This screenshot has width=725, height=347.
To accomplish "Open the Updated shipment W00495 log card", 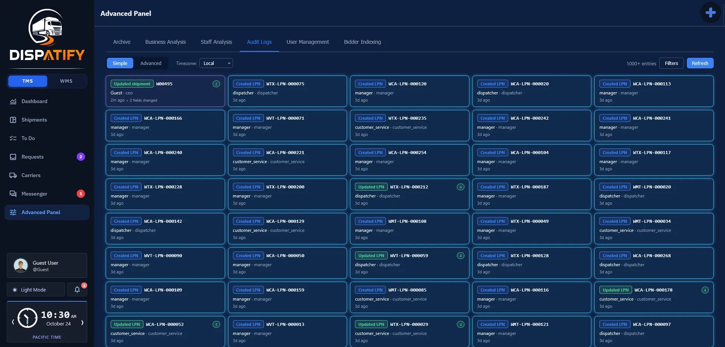I will pos(165,91).
